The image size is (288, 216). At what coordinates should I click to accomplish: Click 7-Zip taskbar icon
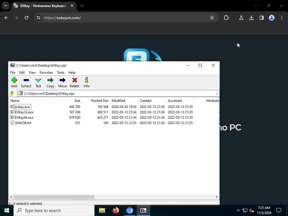143,210
